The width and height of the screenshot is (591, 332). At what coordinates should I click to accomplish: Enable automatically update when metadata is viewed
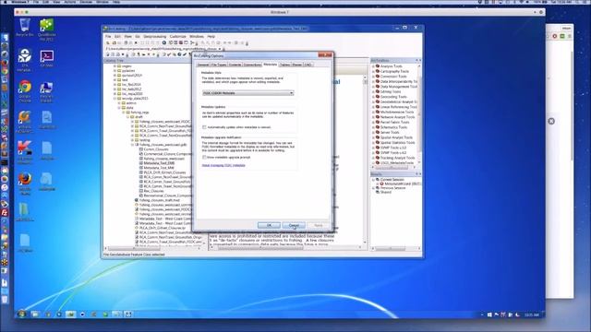[x=204, y=127]
